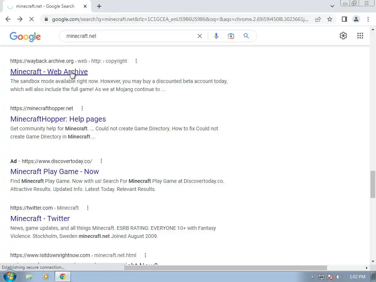Image resolution: width=376 pixels, height=282 pixels.
Task: Click the scroll up arrow
Action: (x=373, y=29)
